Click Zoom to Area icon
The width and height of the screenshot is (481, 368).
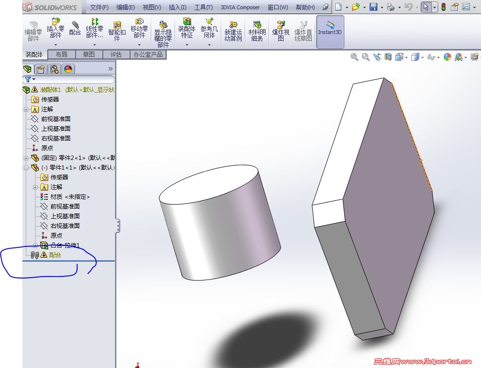click(x=365, y=57)
